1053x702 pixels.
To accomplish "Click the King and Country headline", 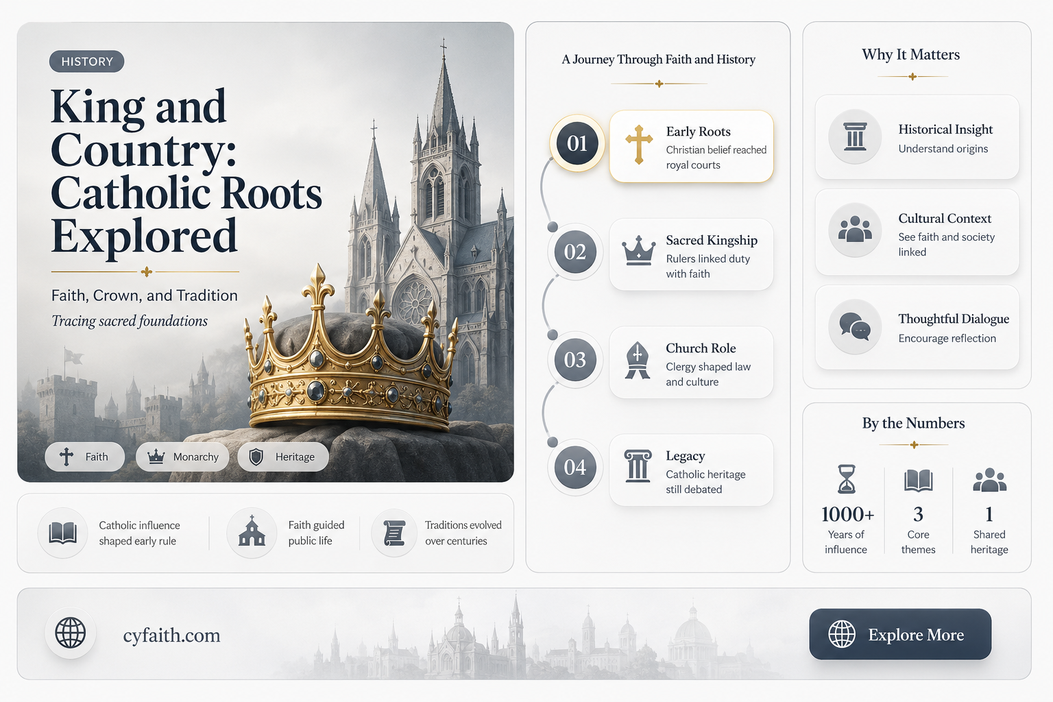I will [x=186, y=171].
